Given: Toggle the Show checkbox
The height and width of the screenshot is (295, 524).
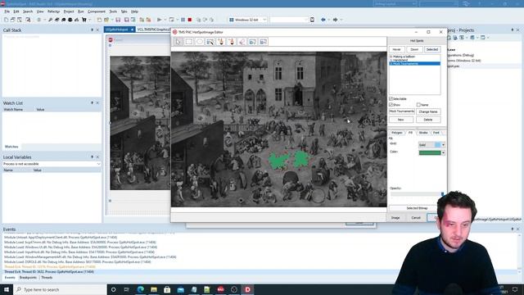Looking at the screenshot, I should pos(391,105).
